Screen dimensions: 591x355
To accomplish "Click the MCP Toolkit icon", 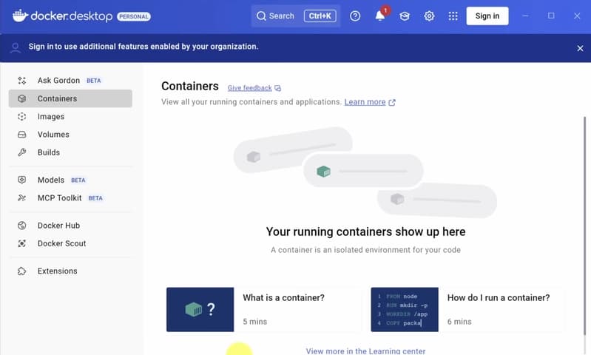I will click(22, 198).
